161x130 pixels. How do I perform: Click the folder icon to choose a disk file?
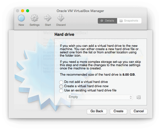tap(138, 97)
